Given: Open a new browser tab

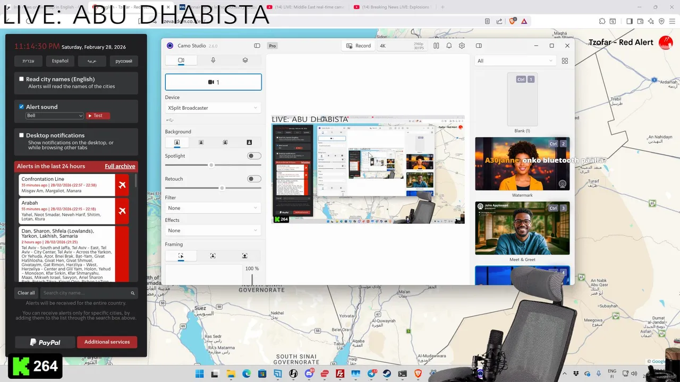Looking at the screenshot, I should (443, 7).
